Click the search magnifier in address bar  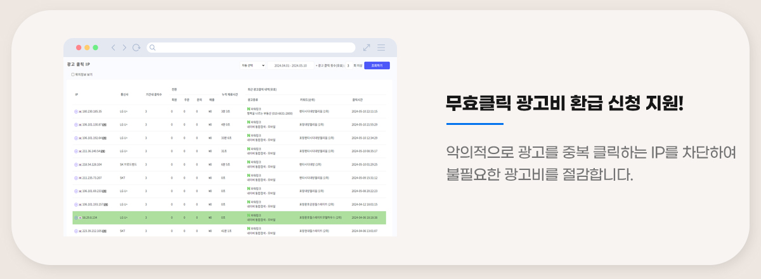[x=152, y=48]
